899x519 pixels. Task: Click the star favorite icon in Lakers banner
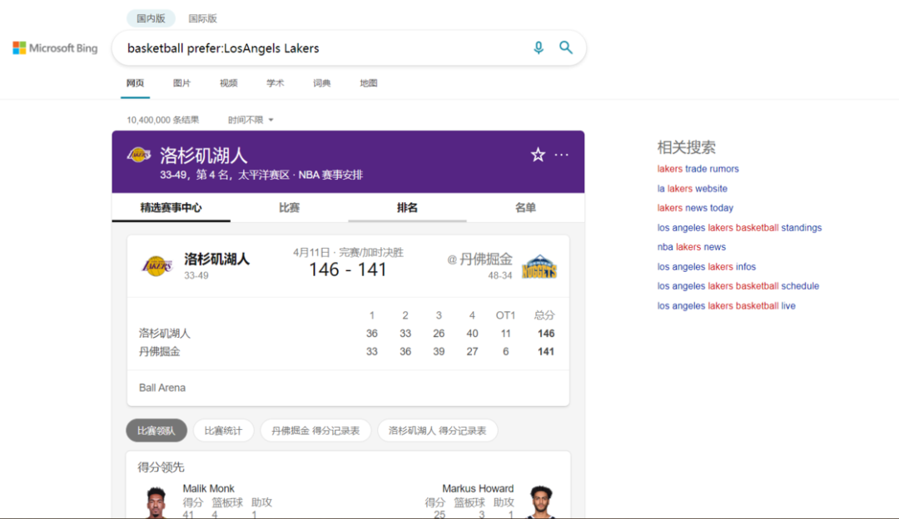coord(538,155)
